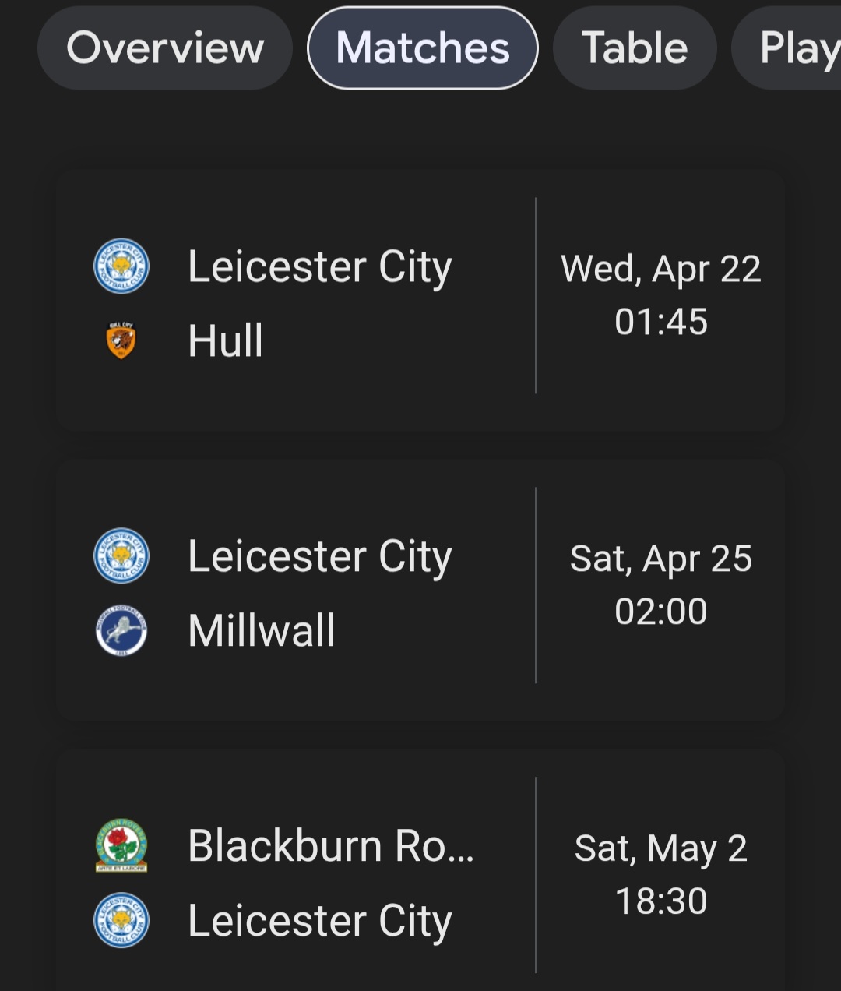Click Leicester City name in Blackburn fixture
Image resolution: width=841 pixels, height=991 pixels.
319,921
